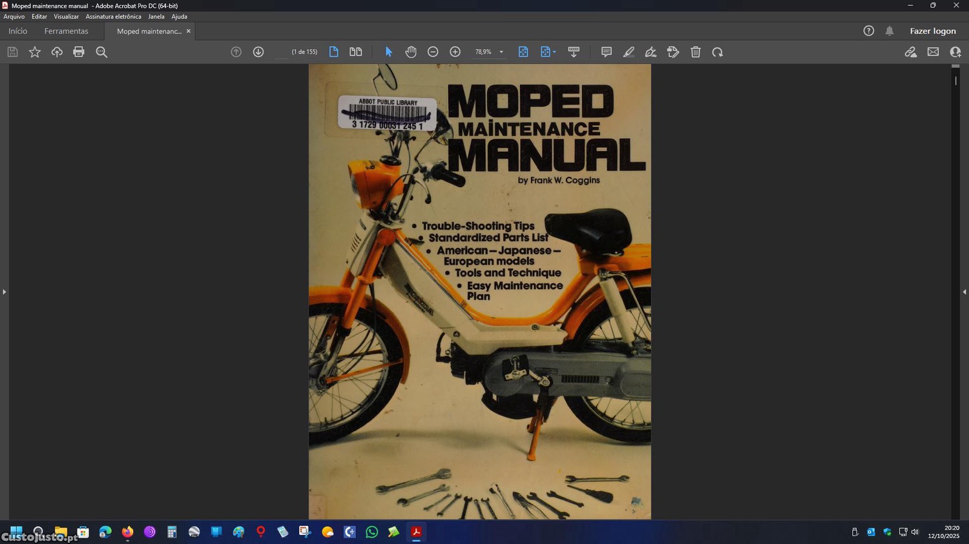
Task: Click Fazer logon button
Action: pos(932,31)
